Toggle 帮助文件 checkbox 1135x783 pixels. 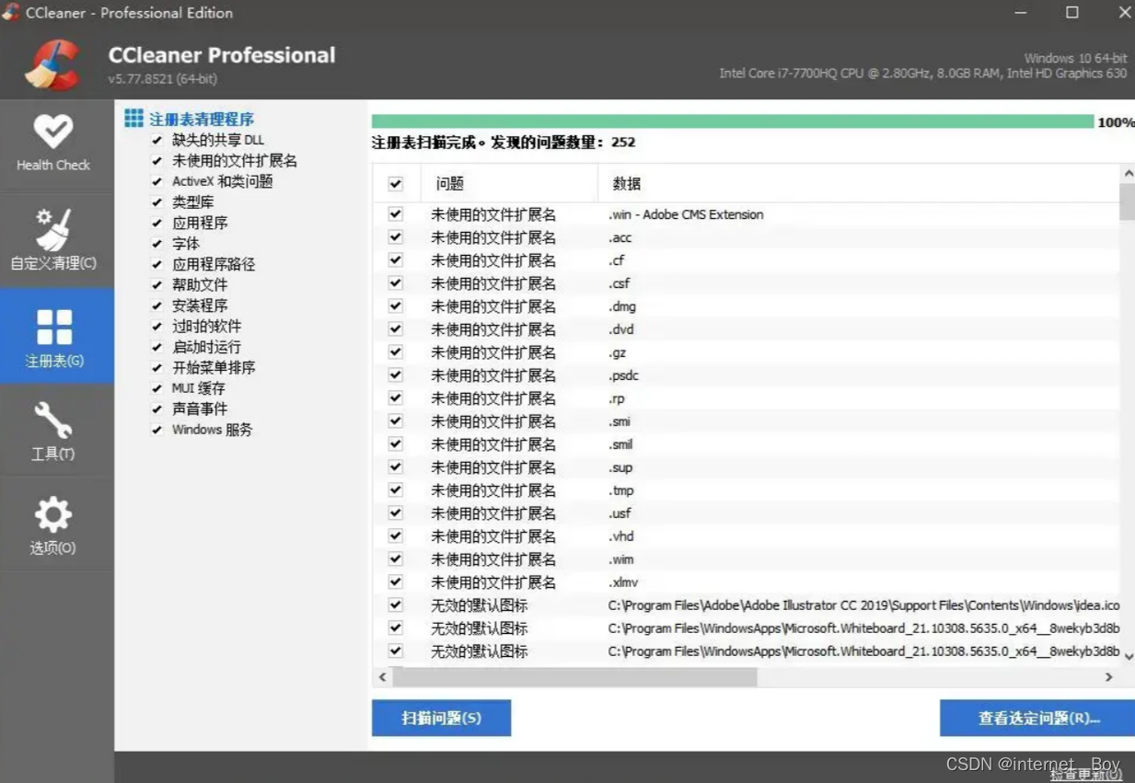[x=157, y=285]
